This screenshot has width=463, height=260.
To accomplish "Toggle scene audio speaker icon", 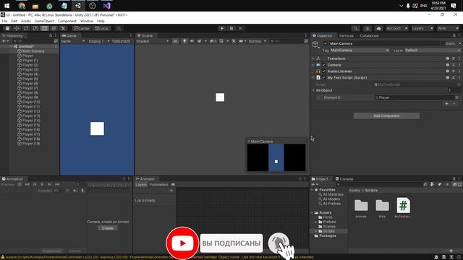I will (x=192, y=41).
